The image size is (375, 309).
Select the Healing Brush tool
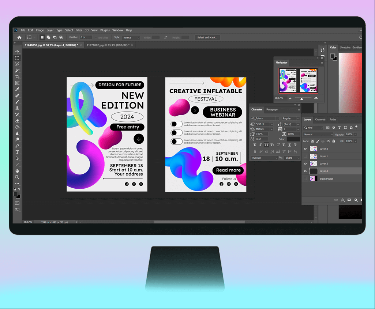point(17,95)
